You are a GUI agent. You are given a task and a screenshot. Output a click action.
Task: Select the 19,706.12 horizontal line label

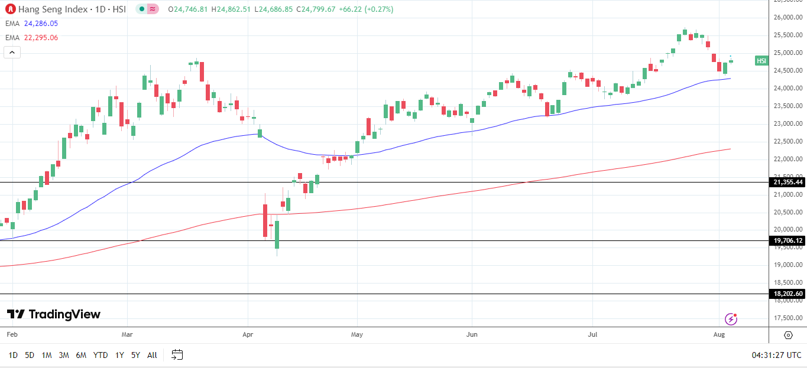point(788,240)
